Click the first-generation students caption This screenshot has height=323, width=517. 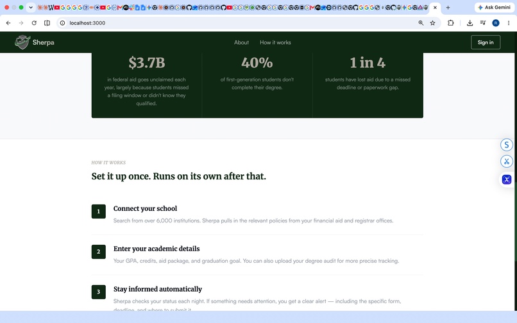point(257,83)
